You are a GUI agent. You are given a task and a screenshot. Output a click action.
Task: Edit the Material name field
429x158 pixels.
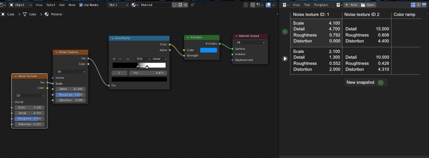(x=155, y=5)
